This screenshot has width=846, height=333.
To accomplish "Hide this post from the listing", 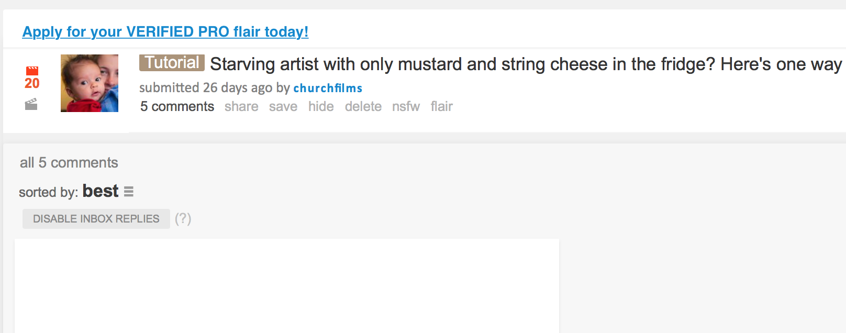I will pos(321,106).
